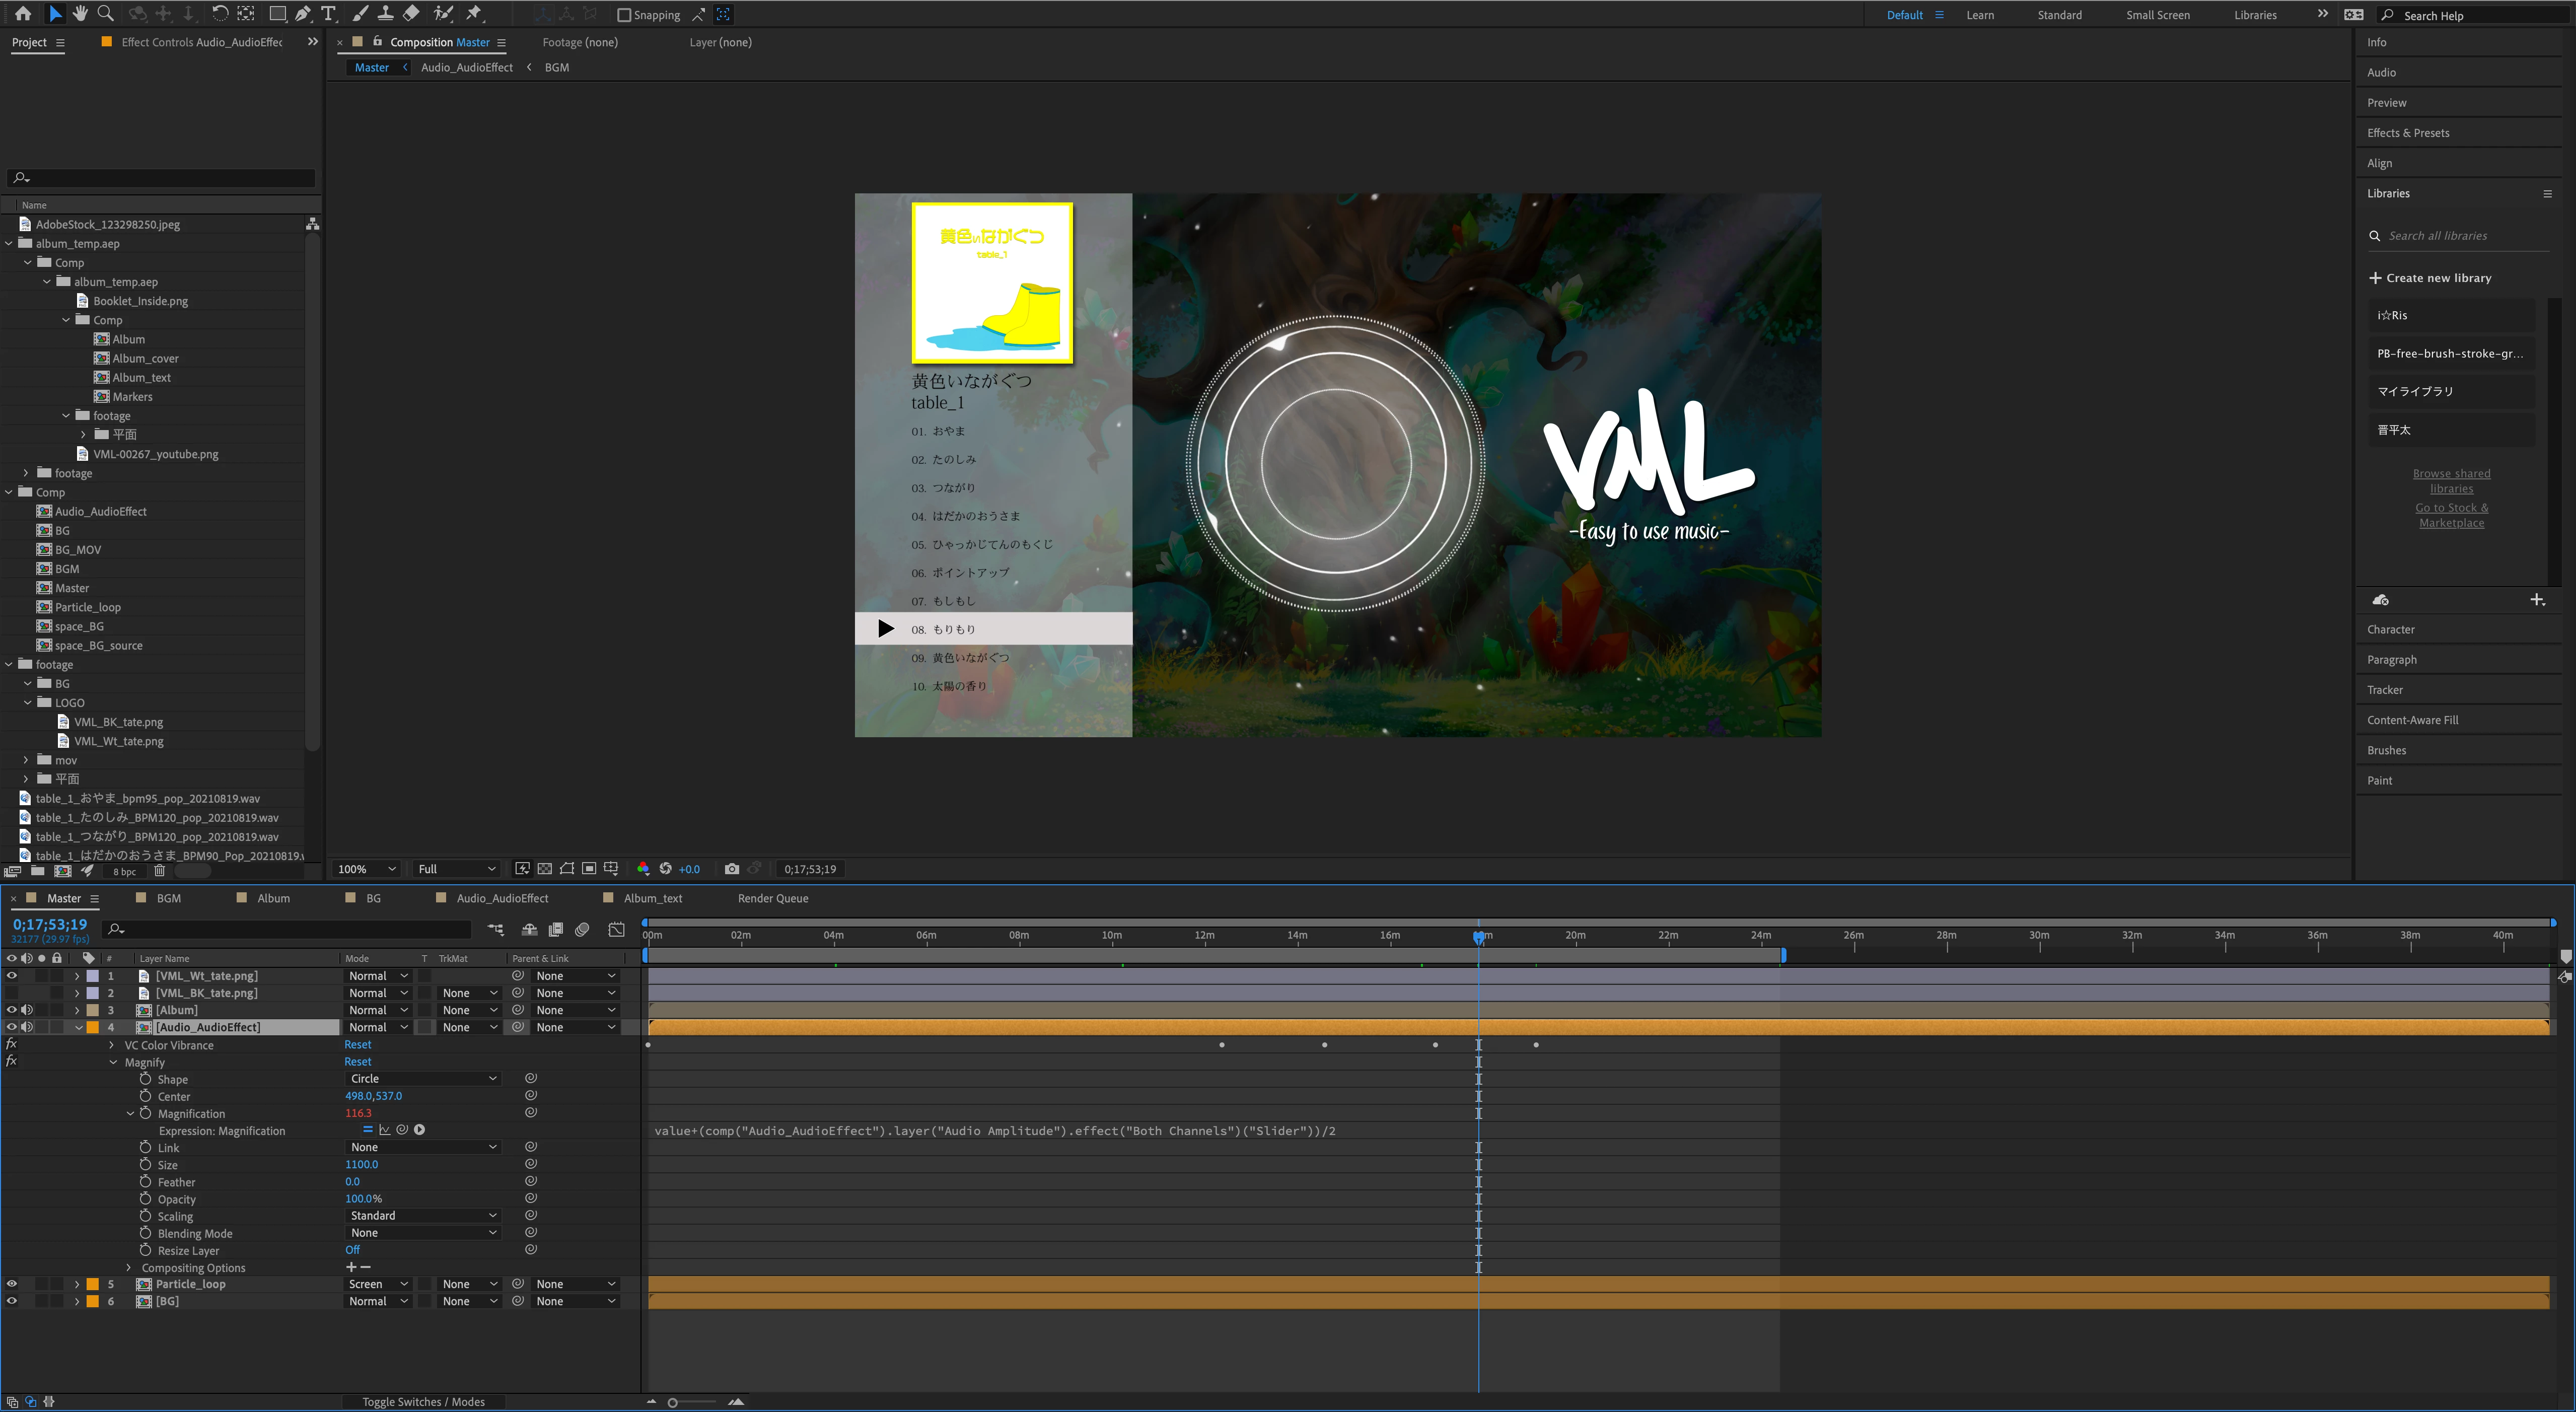Hide the Particle_loop layer eye
Viewport: 2576px width, 1412px height.
coord(12,1284)
